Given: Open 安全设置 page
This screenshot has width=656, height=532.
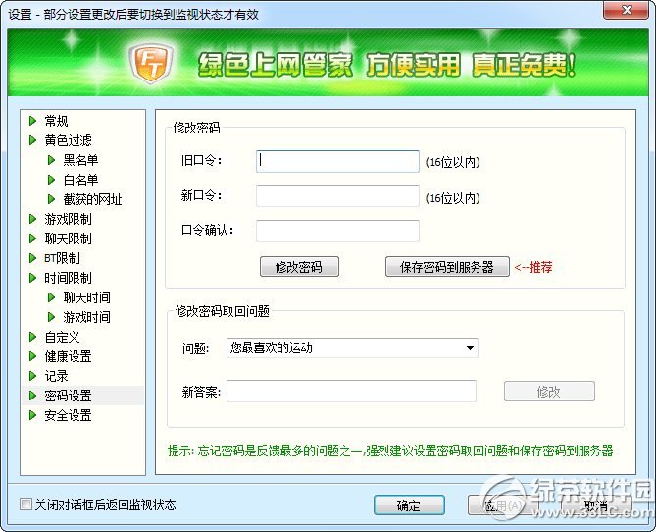Looking at the screenshot, I should point(68,415).
